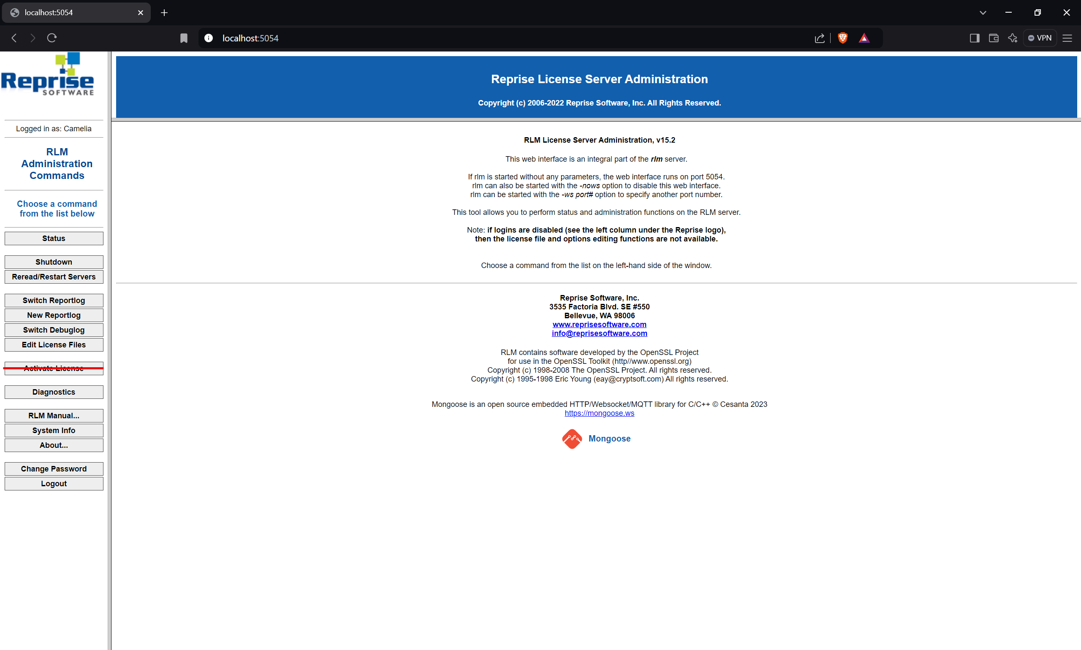Open the www.reprisesoftware.com link
The width and height of the screenshot is (1081, 650).
coord(599,324)
